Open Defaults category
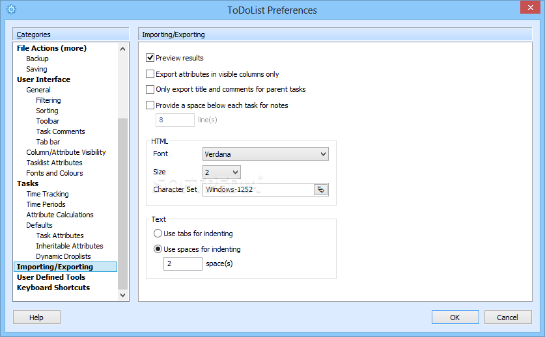This screenshot has height=337, width=545. [x=39, y=226]
